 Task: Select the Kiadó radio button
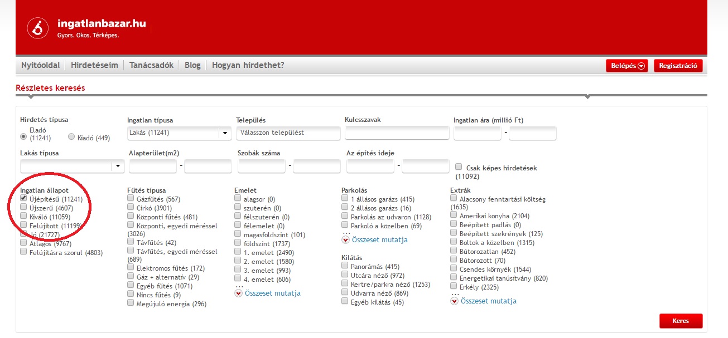click(x=71, y=137)
